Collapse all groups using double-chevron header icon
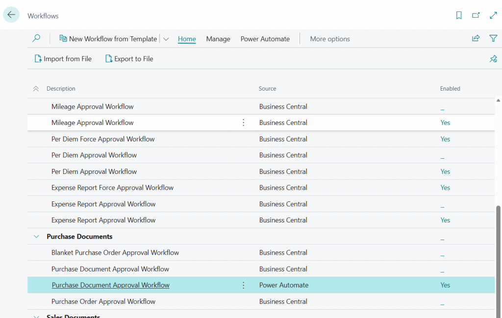This screenshot has width=502, height=318. coord(36,89)
